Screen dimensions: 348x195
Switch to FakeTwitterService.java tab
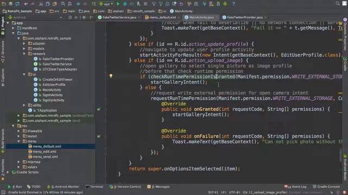(x=119, y=17)
